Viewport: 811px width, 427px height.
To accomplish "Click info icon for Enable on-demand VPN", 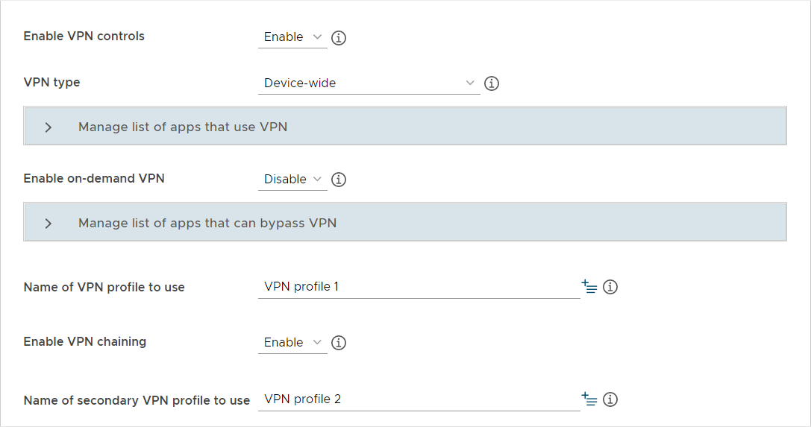I will [x=339, y=180].
